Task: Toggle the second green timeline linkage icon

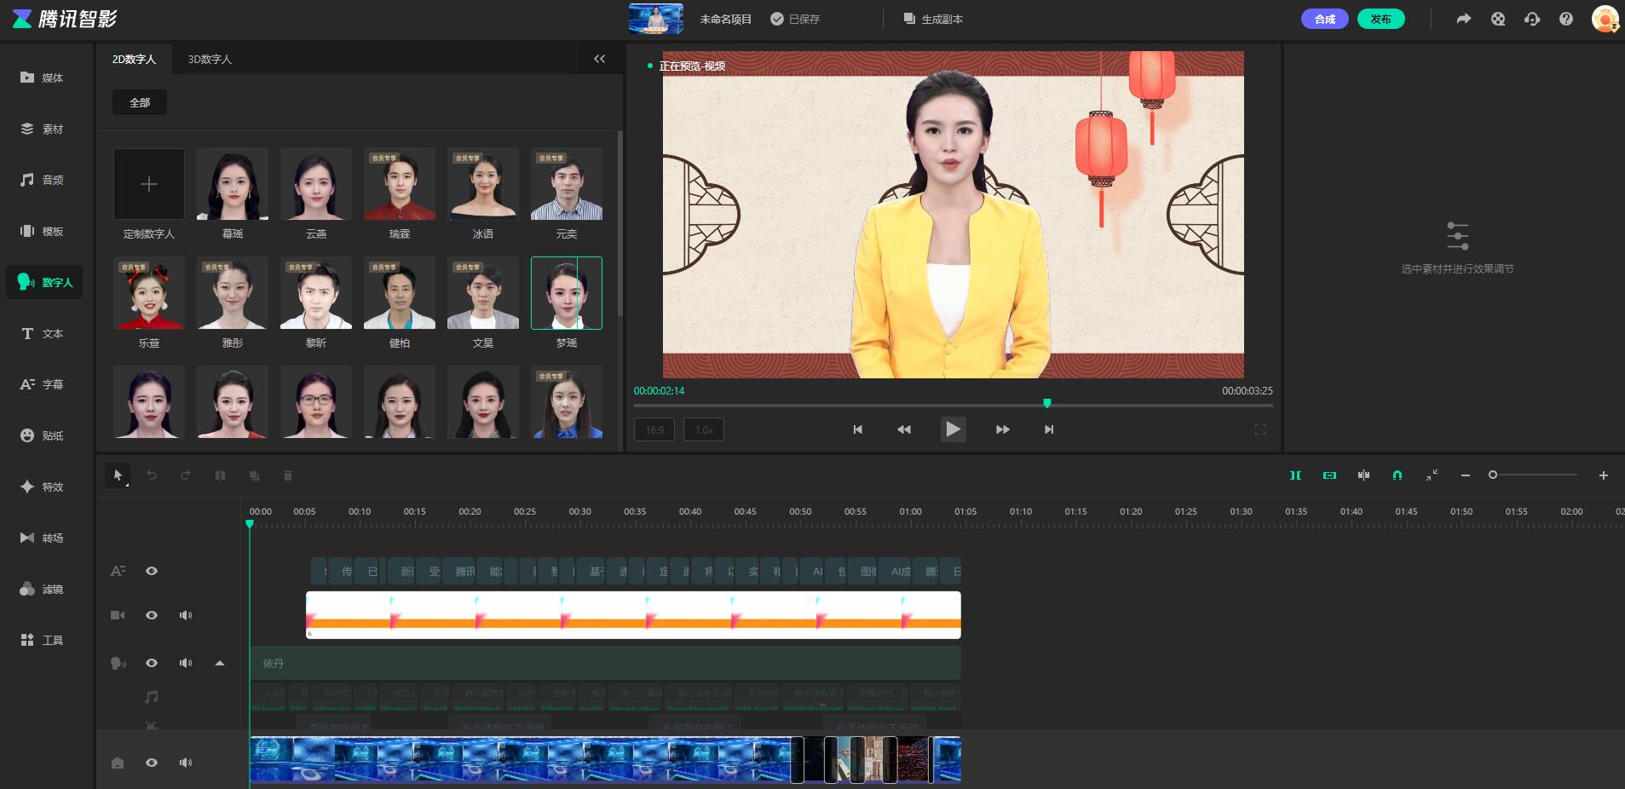Action: pos(1329,475)
